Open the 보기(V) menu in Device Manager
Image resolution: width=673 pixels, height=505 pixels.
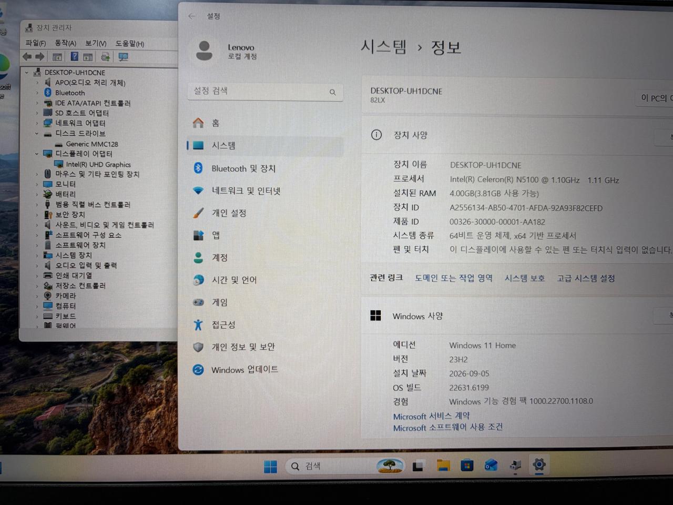point(96,43)
